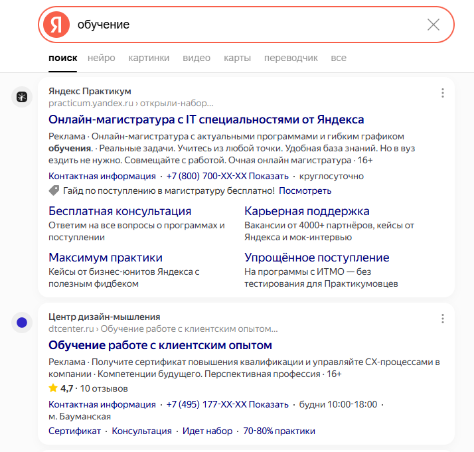Switch to the карты tab
This screenshot has height=452, width=474.
tap(237, 58)
